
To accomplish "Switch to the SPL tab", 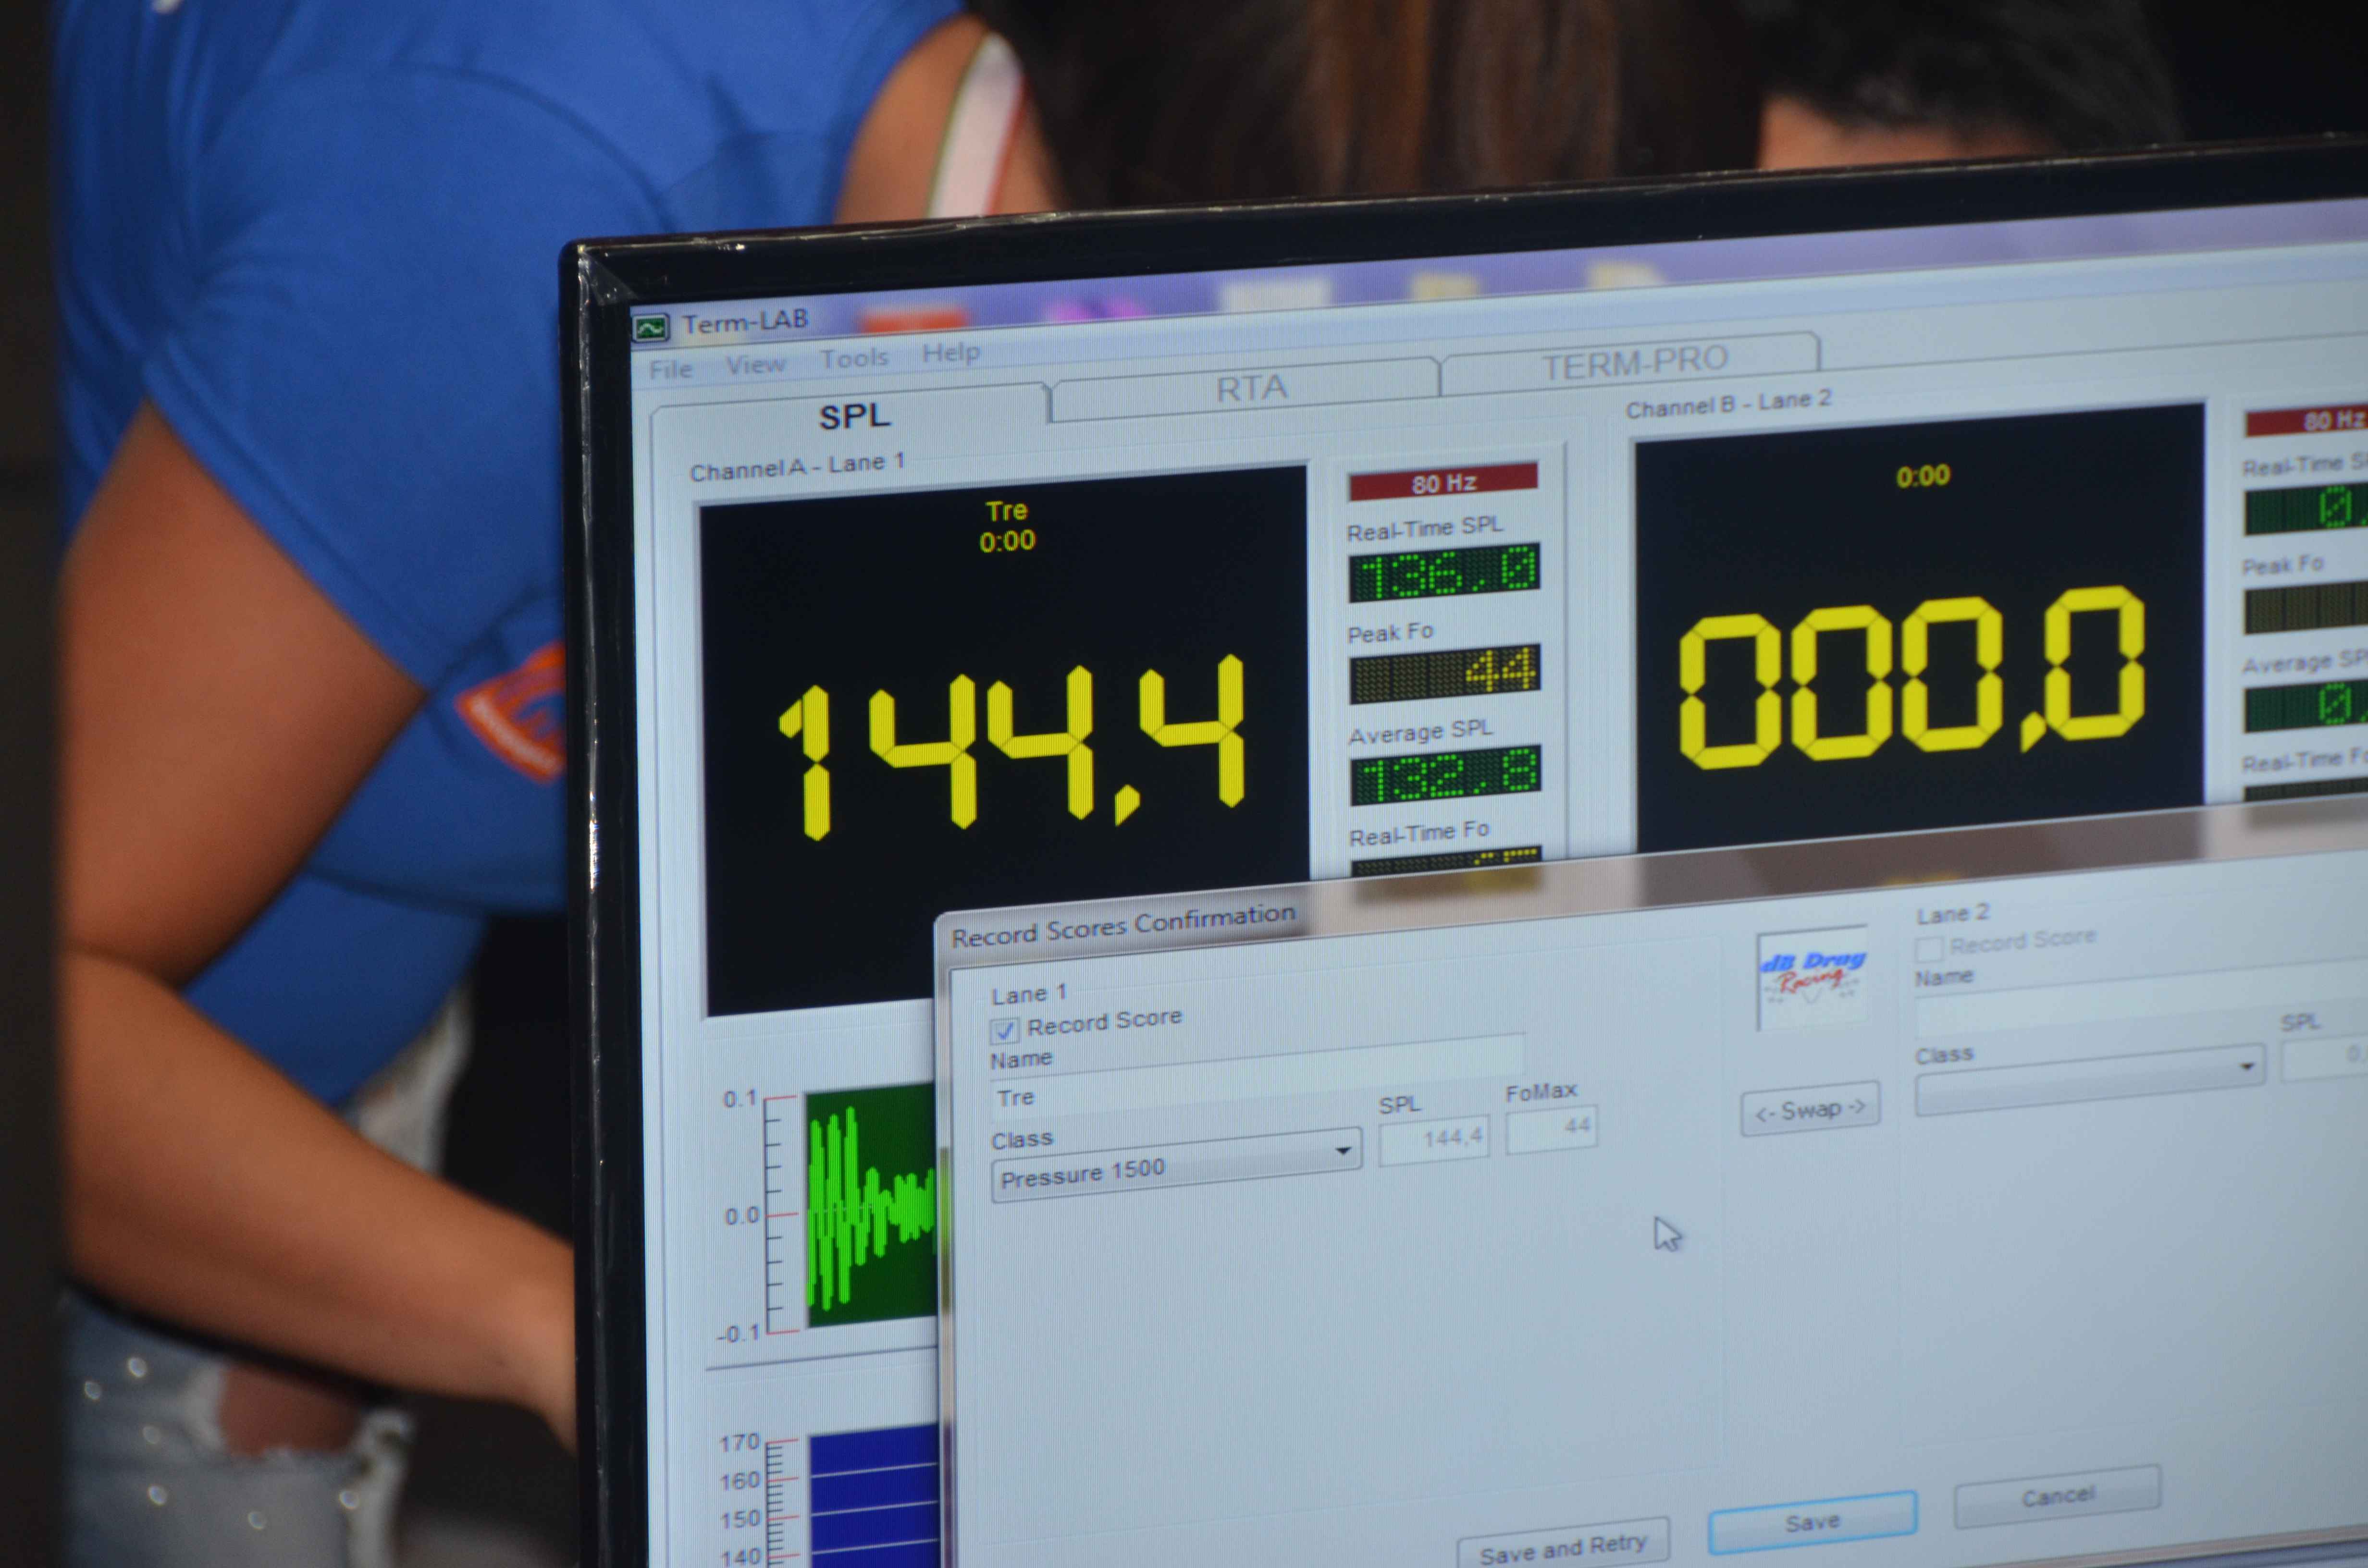I will tap(853, 415).
